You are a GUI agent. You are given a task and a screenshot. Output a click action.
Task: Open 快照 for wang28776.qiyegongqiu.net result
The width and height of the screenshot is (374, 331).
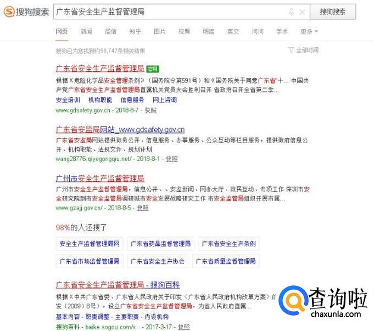coord(172,159)
